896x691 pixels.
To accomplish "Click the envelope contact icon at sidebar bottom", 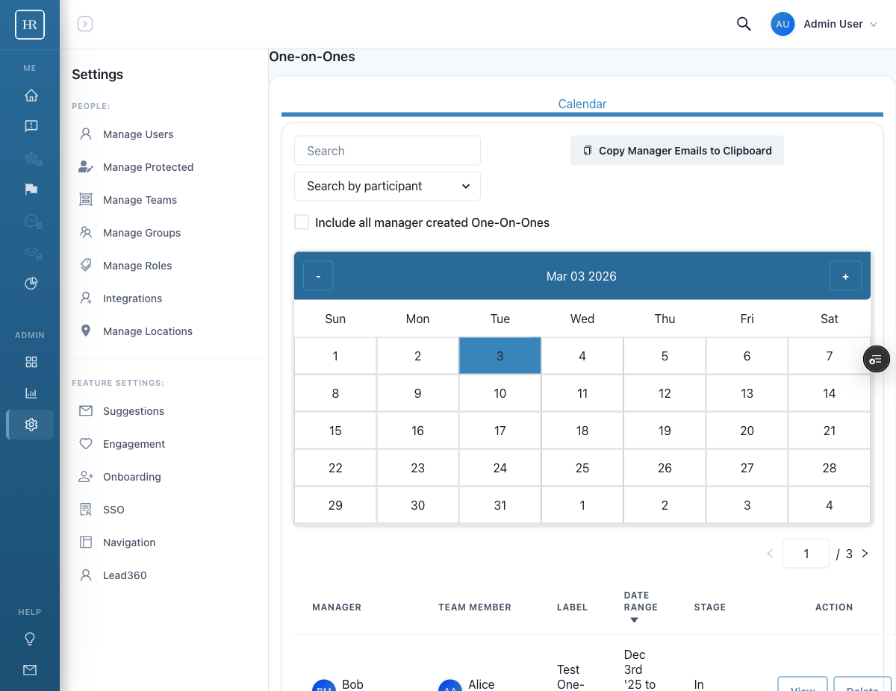I will [30, 670].
